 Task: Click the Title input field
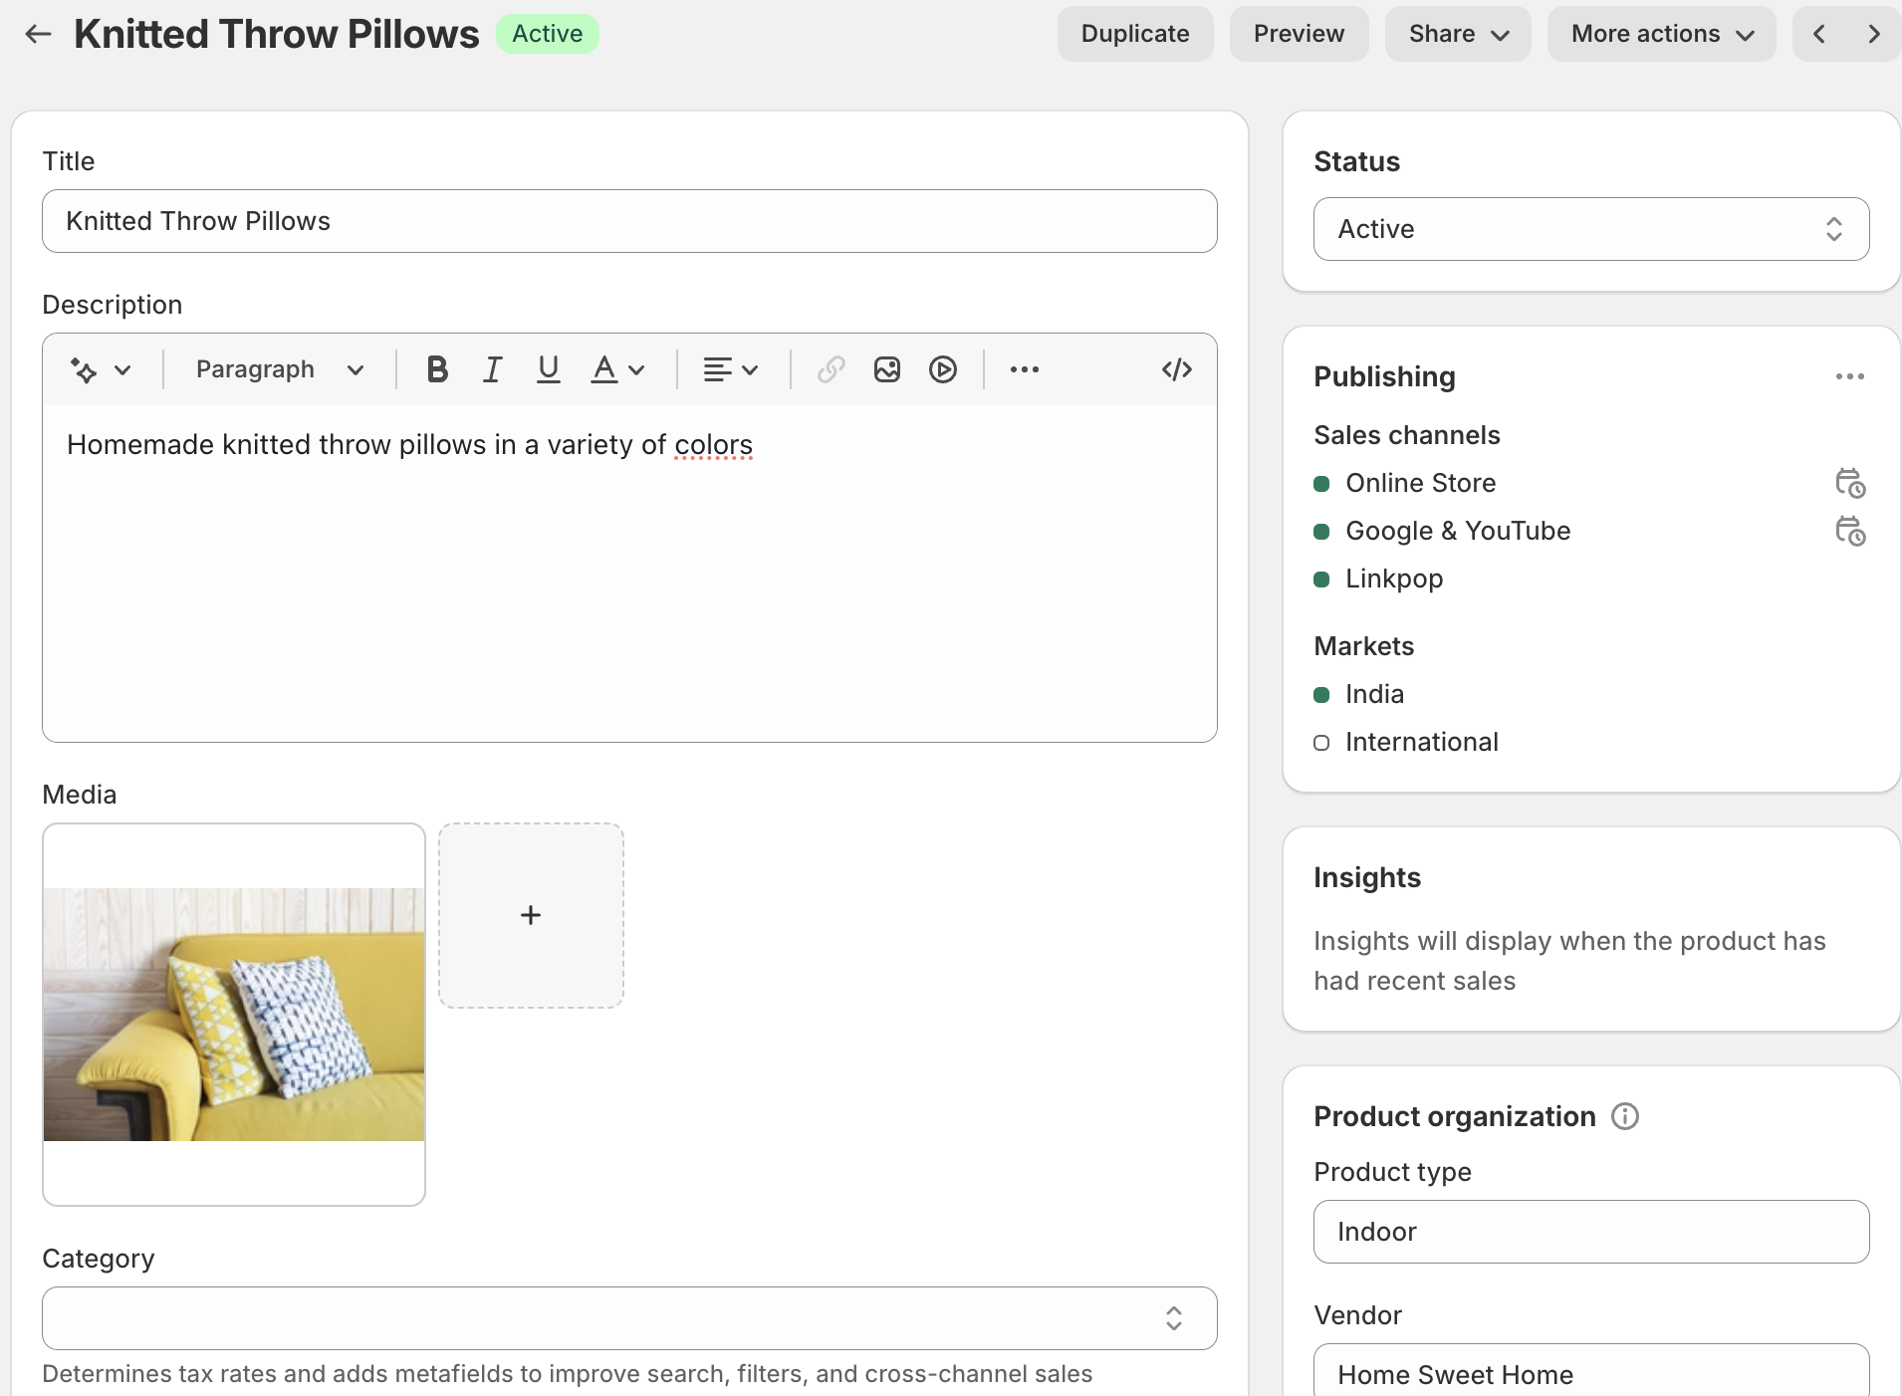click(x=629, y=221)
